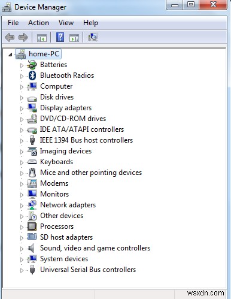Collapse the home-PC root node
The height and width of the screenshot is (299, 231).
pos(10,55)
